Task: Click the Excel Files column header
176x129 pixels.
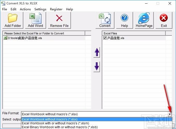Action: click(134, 33)
